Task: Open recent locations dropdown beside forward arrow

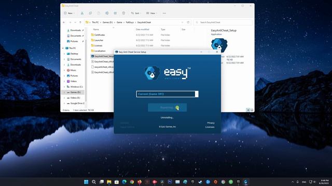Action: point(75,22)
